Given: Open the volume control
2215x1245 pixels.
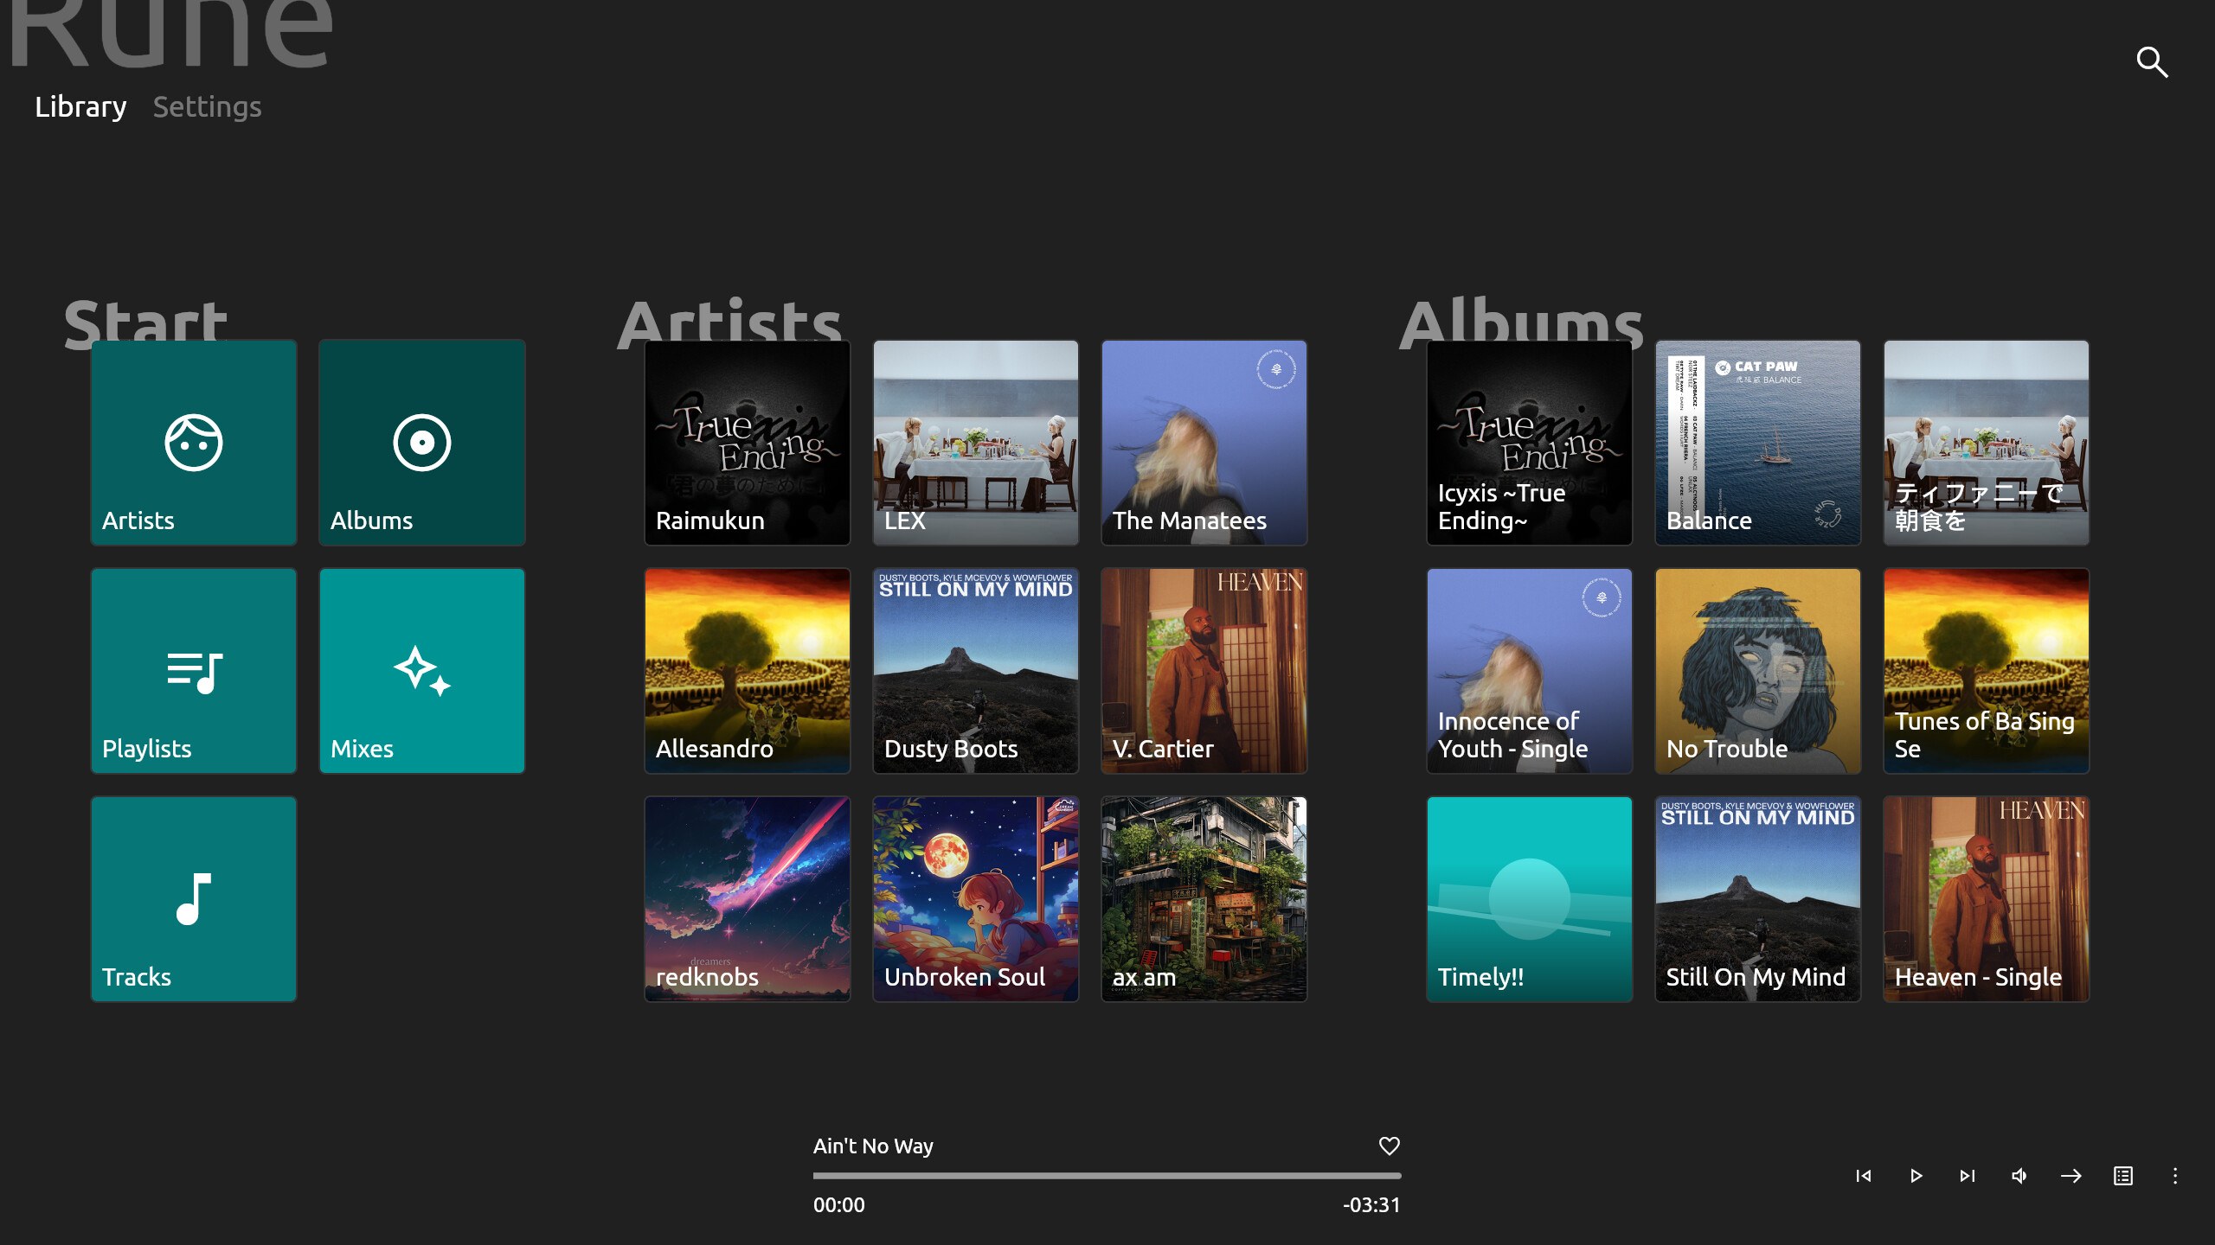Looking at the screenshot, I should click(x=2019, y=1176).
